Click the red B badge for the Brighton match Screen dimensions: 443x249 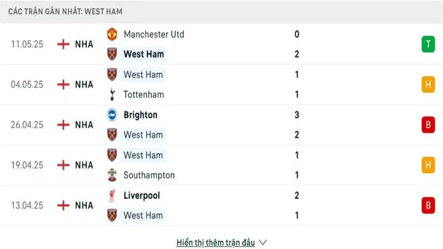[x=428, y=125]
